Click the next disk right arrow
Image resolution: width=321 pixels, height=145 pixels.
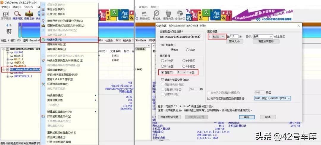pos(10,25)
